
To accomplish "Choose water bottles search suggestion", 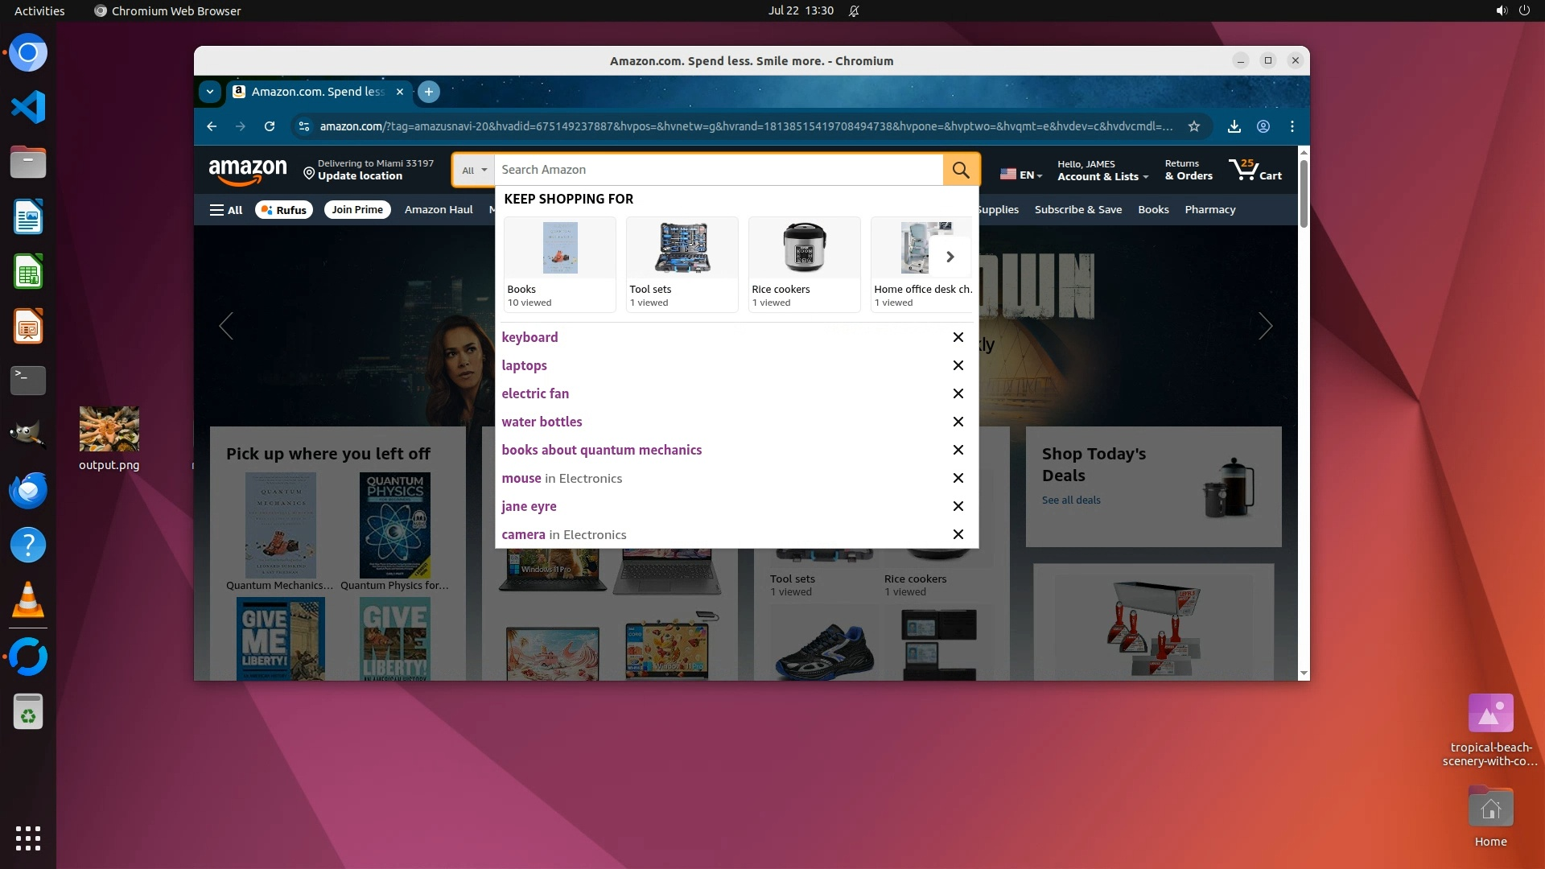I will 542,422.
